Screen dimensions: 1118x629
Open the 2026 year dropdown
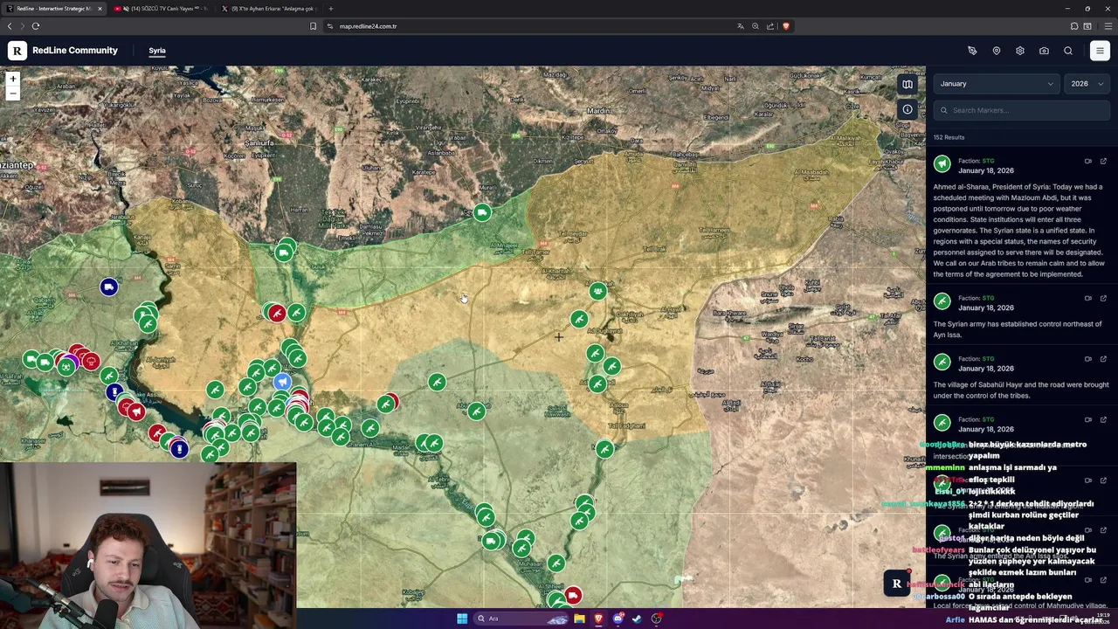pyautogui.click(x=1087, y=84)
